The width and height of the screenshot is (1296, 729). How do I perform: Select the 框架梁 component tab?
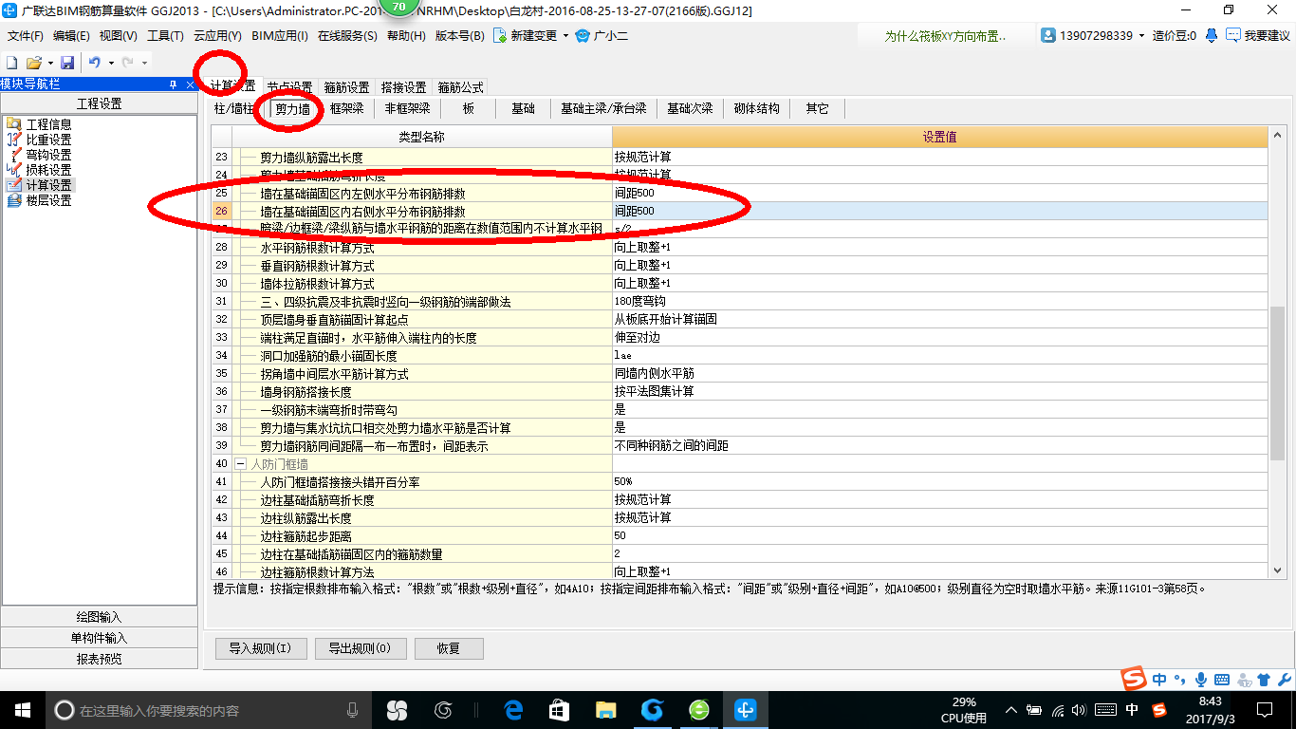coord(346,108)
